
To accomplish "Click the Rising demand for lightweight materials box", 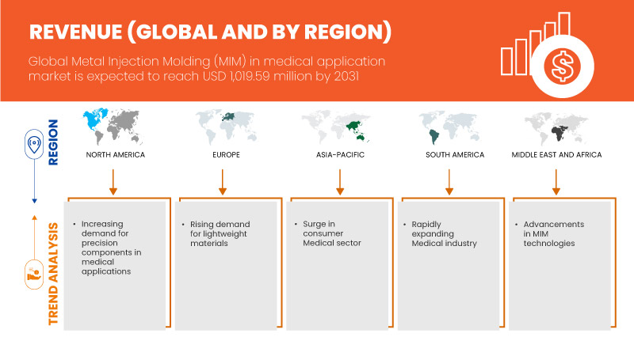I will (x=227, y=265).
